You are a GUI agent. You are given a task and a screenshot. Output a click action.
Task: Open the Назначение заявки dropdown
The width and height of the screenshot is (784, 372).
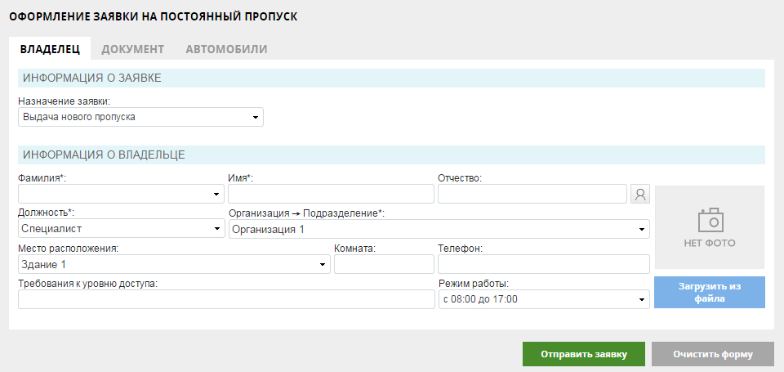140,117
